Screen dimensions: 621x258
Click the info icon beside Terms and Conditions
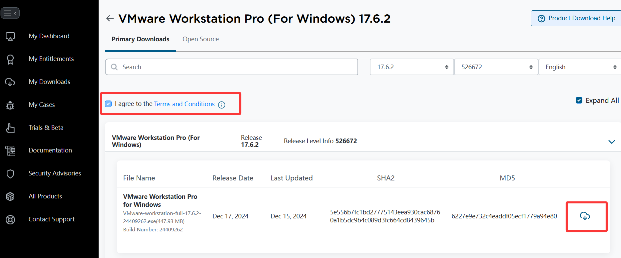pos(222,105)
